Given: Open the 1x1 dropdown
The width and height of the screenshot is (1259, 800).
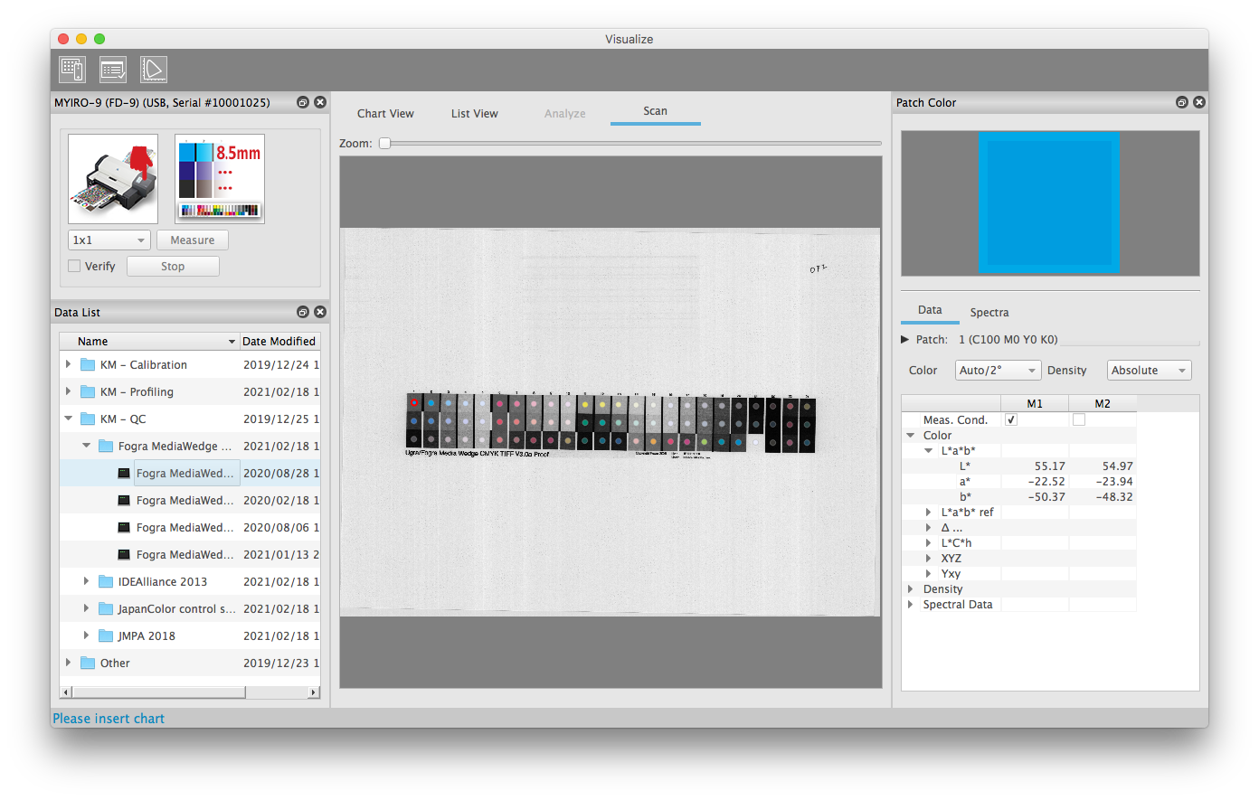Looking at the screenshot, I should (x=109, y=240).
